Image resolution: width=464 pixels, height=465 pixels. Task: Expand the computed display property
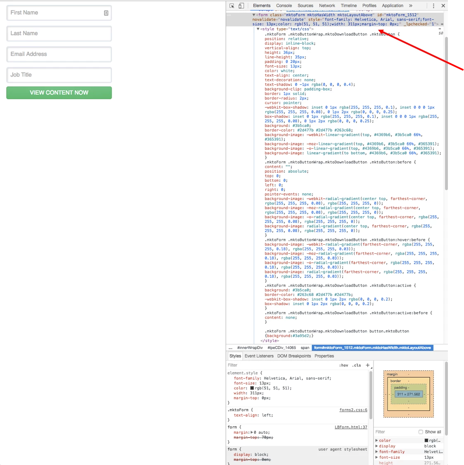pyautogui.click(x=376, y=446)
